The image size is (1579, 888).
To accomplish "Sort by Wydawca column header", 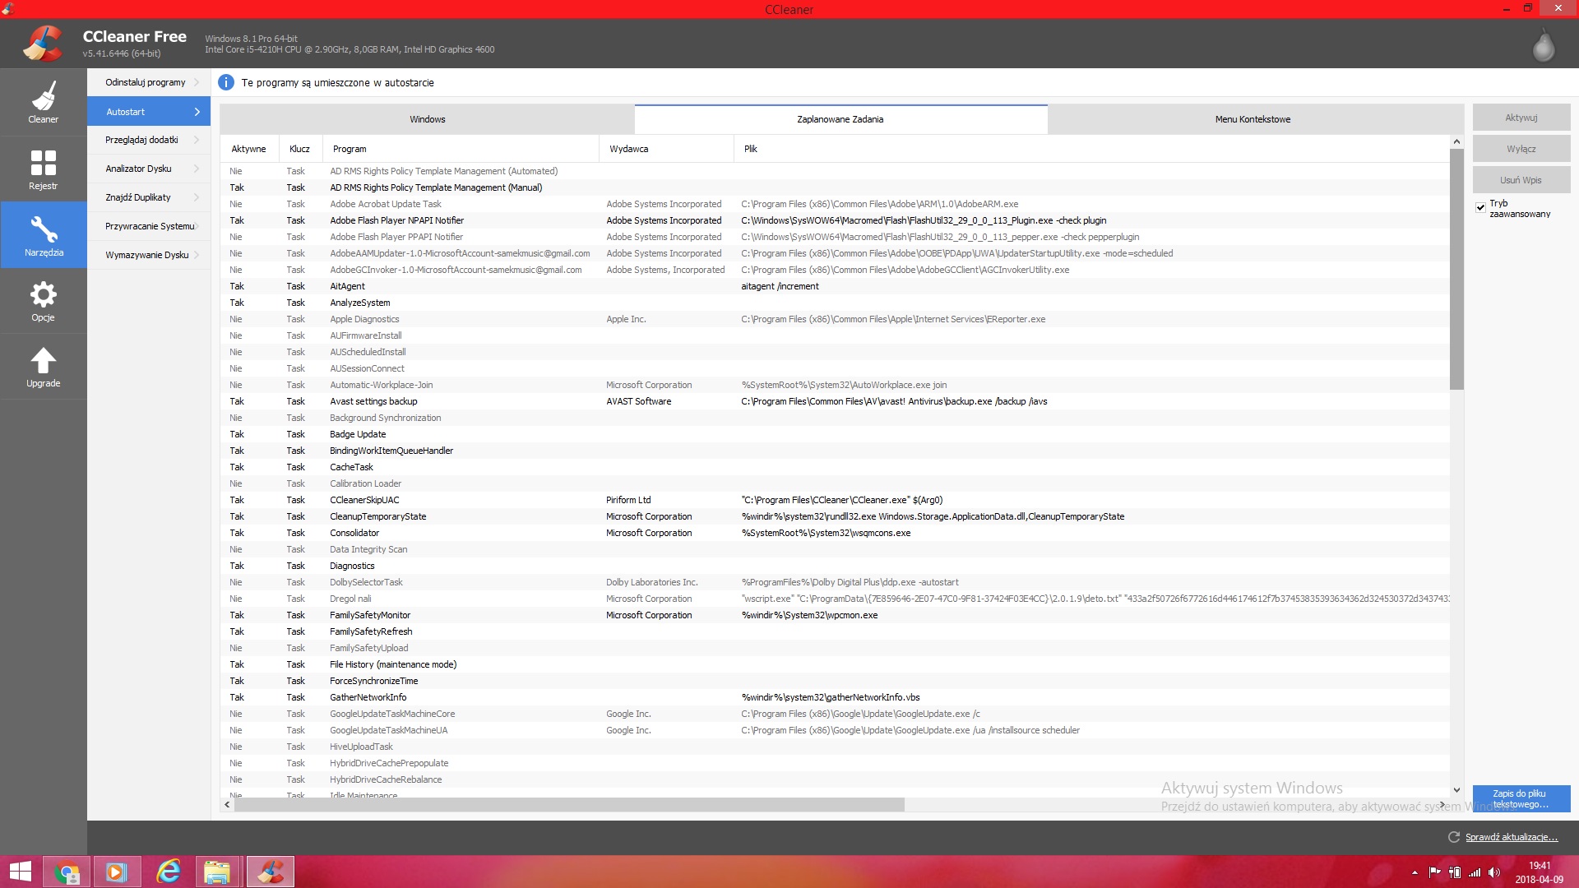I will click(666, 149).
